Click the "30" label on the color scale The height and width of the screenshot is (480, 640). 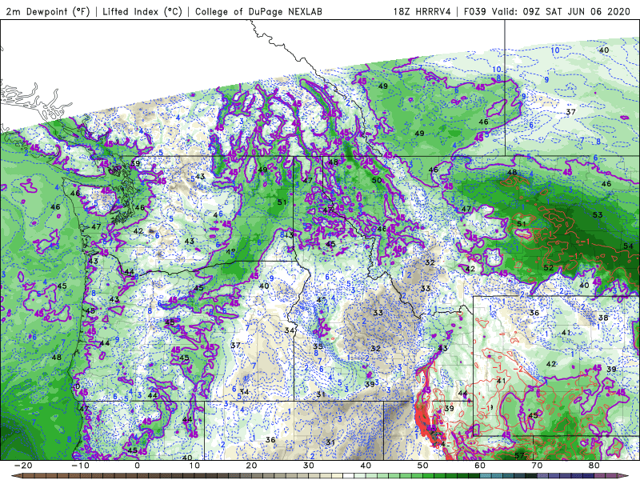coord(309,466)
